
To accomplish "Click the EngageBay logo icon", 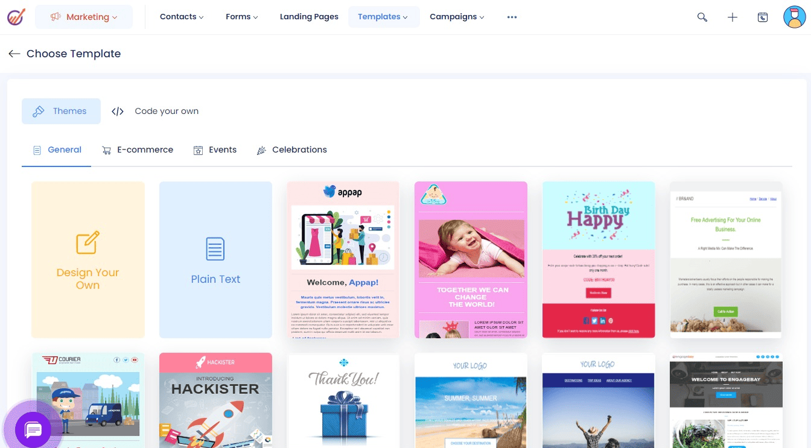I will pos(16,17).
